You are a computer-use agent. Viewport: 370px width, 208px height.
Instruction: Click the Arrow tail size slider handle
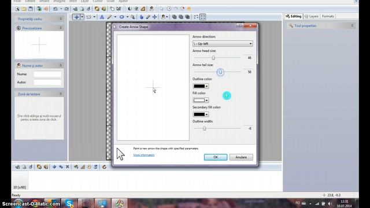tap(220, 72)
